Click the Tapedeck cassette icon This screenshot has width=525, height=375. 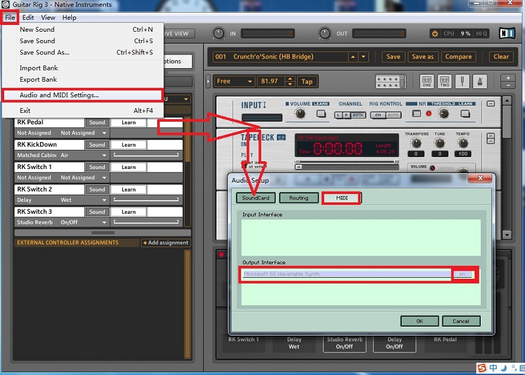281,137
